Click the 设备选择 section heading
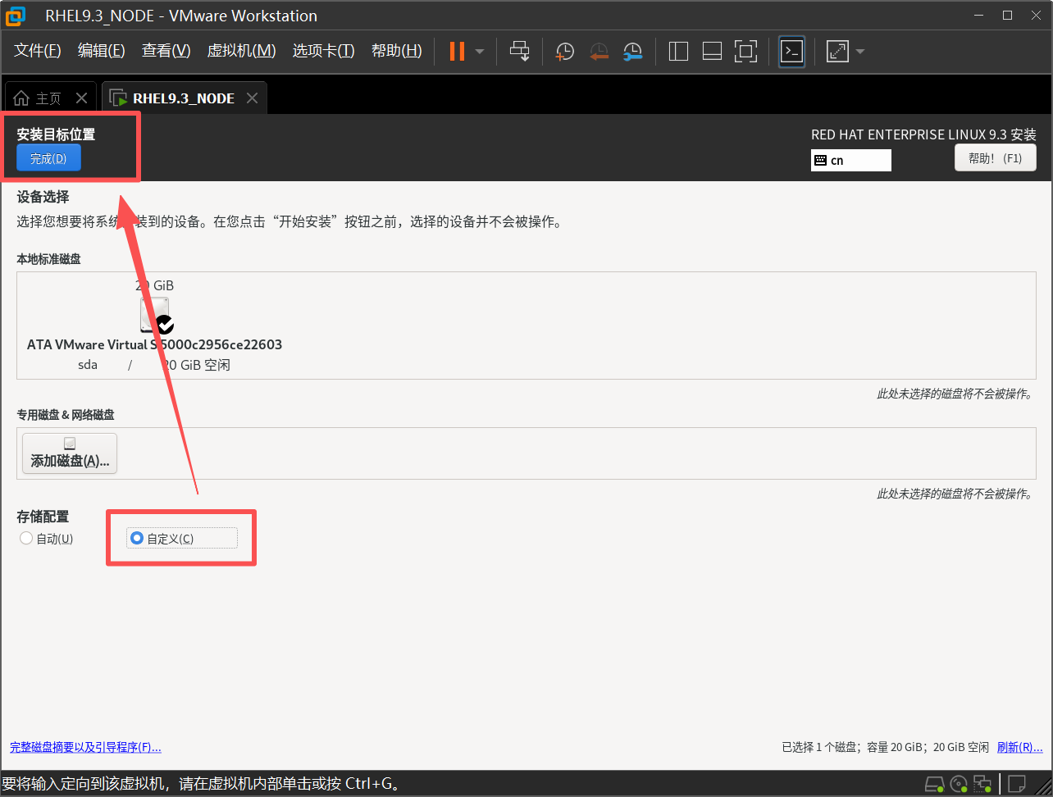The image size is (1053, 797). (x=43, y=197)
